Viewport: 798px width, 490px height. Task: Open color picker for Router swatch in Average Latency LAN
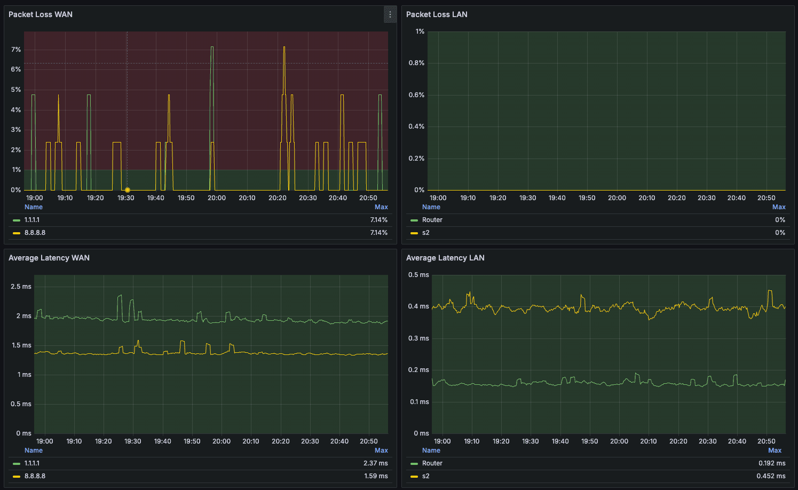coord(414,464)
